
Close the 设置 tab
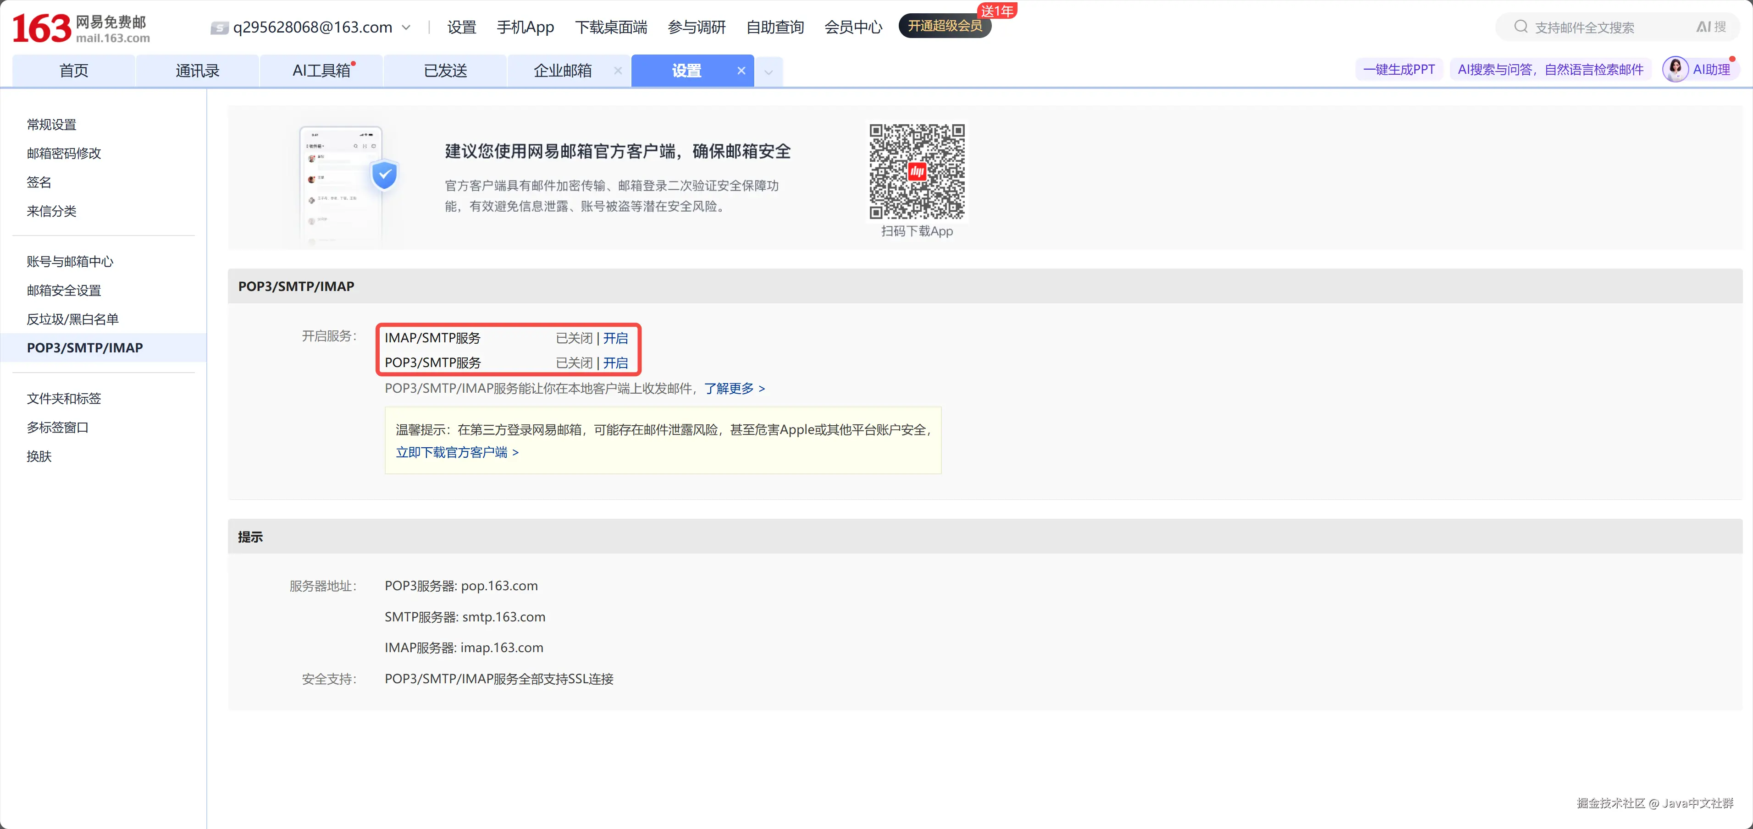(741, 71)
